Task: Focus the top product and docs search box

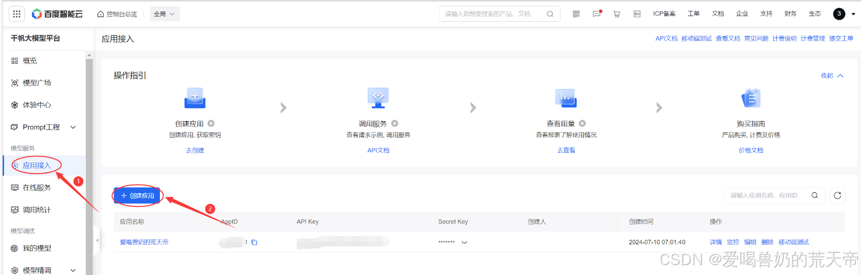Action: tap(492, 14)
